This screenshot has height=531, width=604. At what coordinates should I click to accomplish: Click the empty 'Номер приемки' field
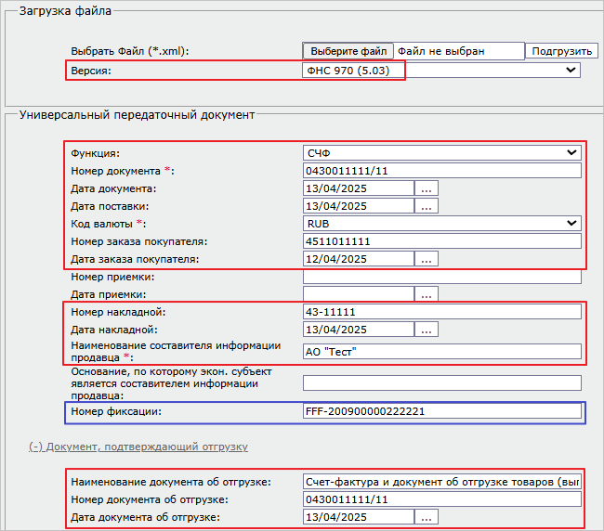click(441, 277)
